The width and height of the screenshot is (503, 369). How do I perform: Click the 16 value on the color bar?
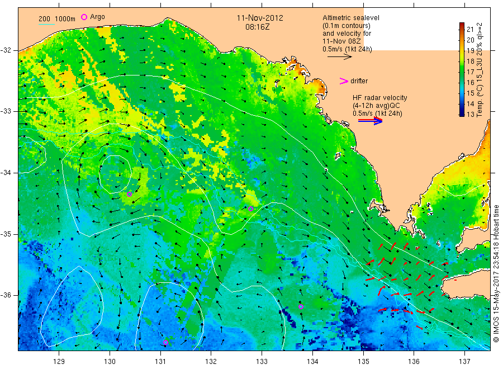tap(470, 82)
